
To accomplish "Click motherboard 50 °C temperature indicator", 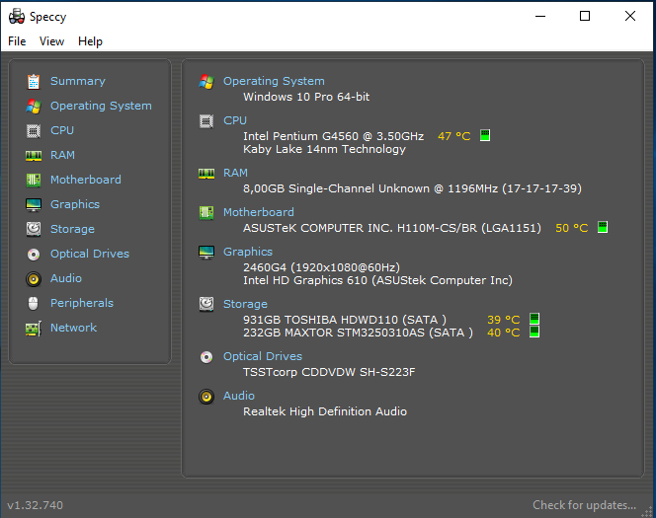I will coord(603,227).
